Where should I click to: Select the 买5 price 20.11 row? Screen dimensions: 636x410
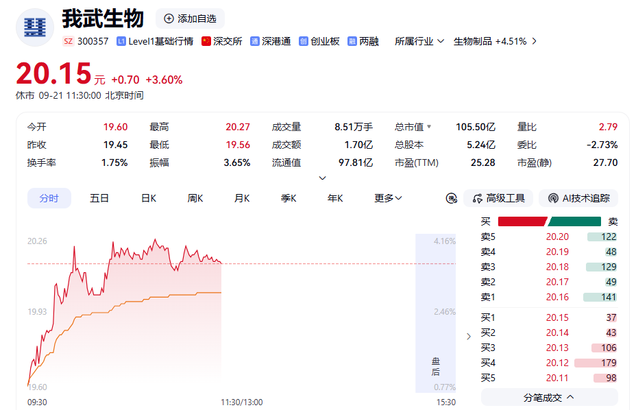(549, 378)
